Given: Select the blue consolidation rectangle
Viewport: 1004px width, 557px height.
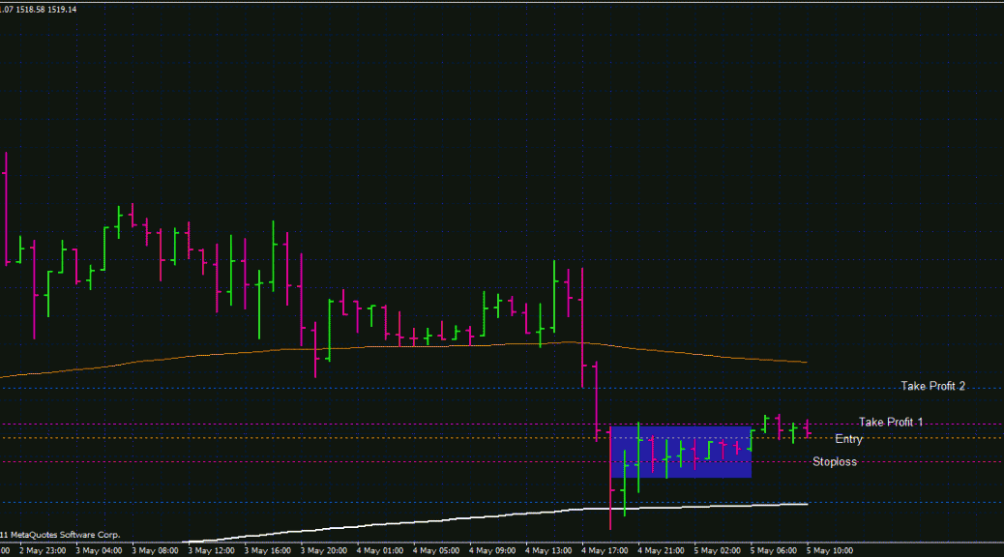Looking at the screenshot, I should (x=681, y=452).
